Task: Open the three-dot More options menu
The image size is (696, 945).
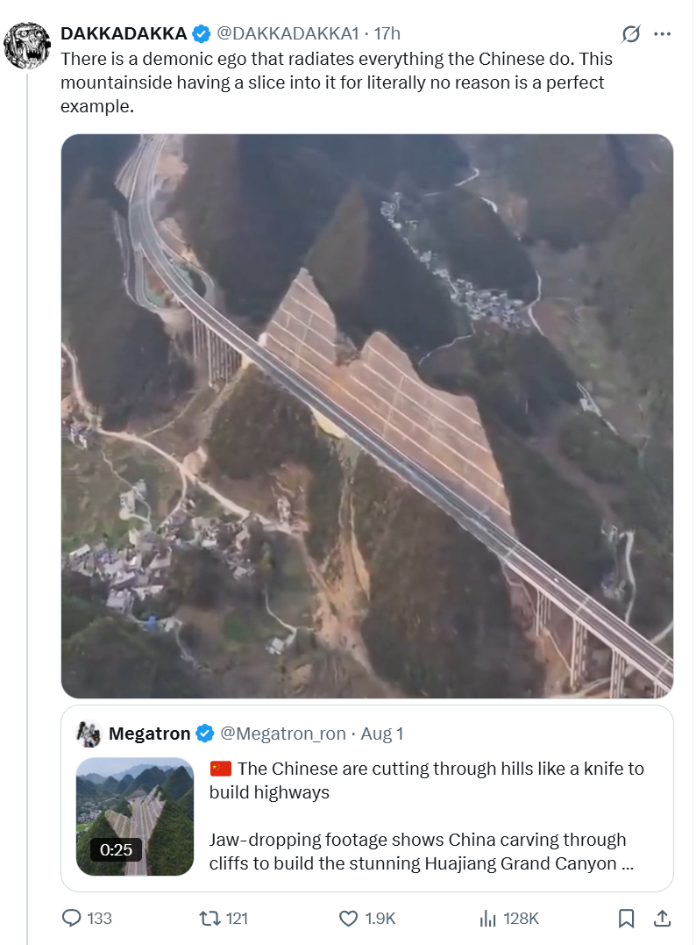Action: pyautogui.click(x=663, y=34)
